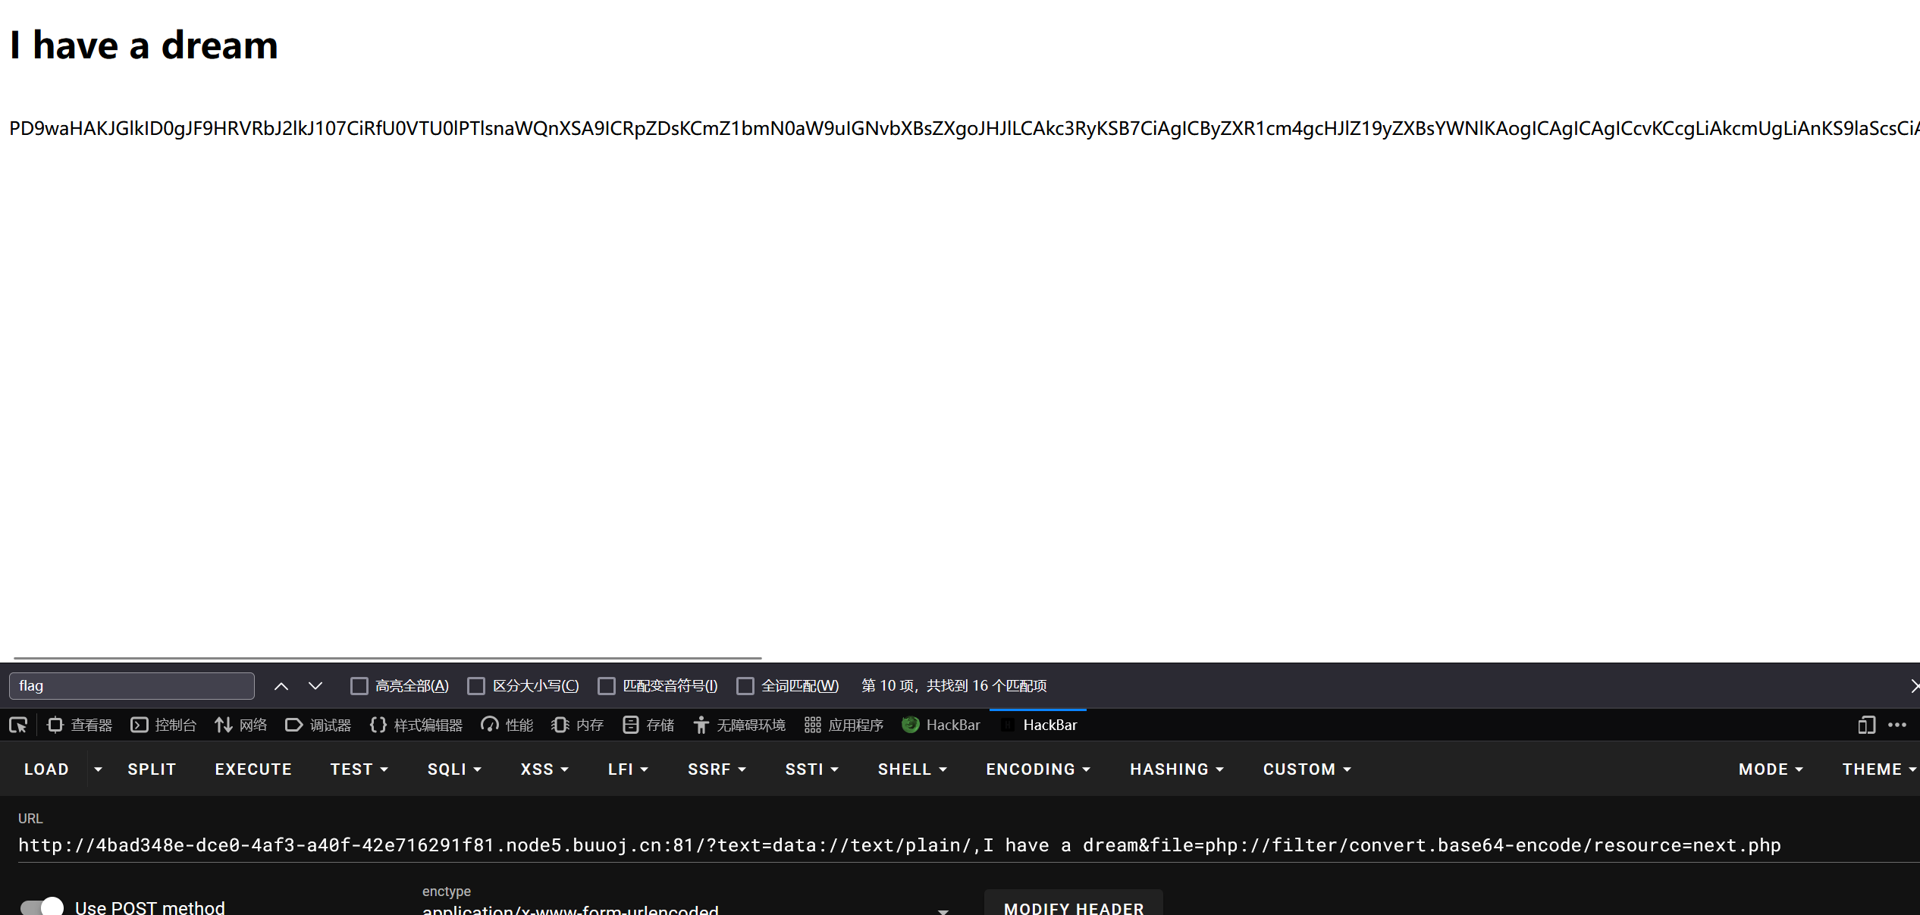The image size is (1920, 915).
Task: Open the Network (网络) panel
Action: coord(241,725)
